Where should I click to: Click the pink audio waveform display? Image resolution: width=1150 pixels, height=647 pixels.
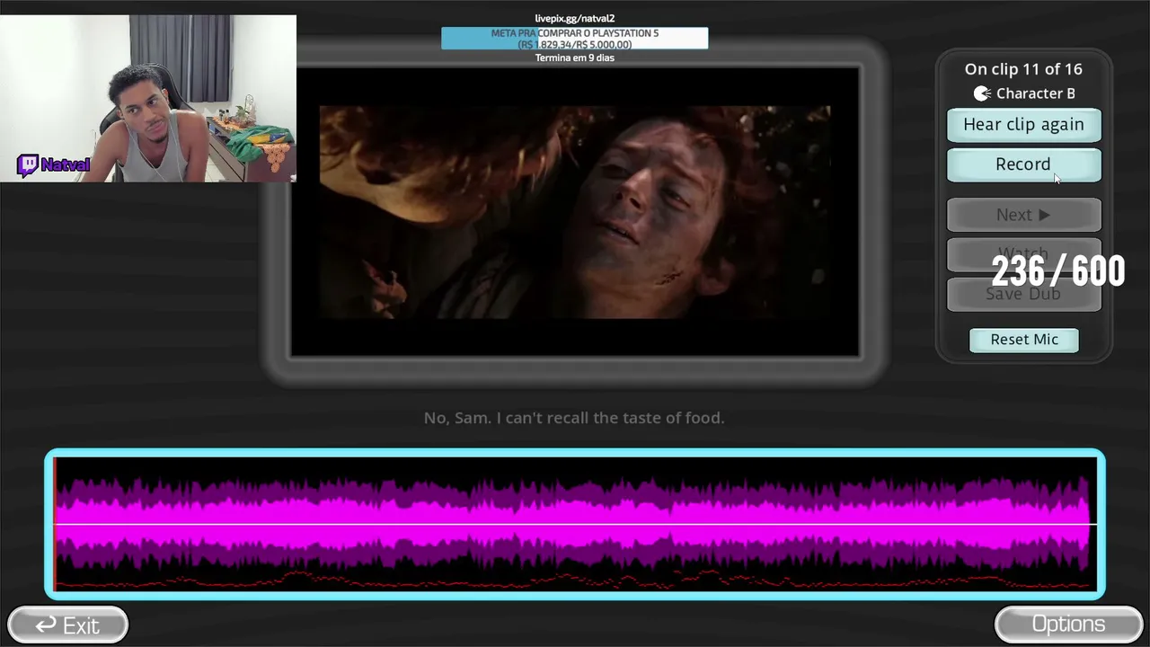[575, 524]
